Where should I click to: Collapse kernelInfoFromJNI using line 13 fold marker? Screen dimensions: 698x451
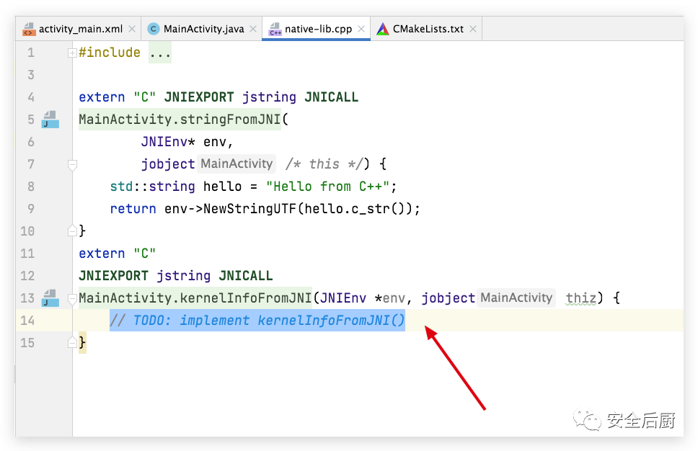(x=71, y=298)
